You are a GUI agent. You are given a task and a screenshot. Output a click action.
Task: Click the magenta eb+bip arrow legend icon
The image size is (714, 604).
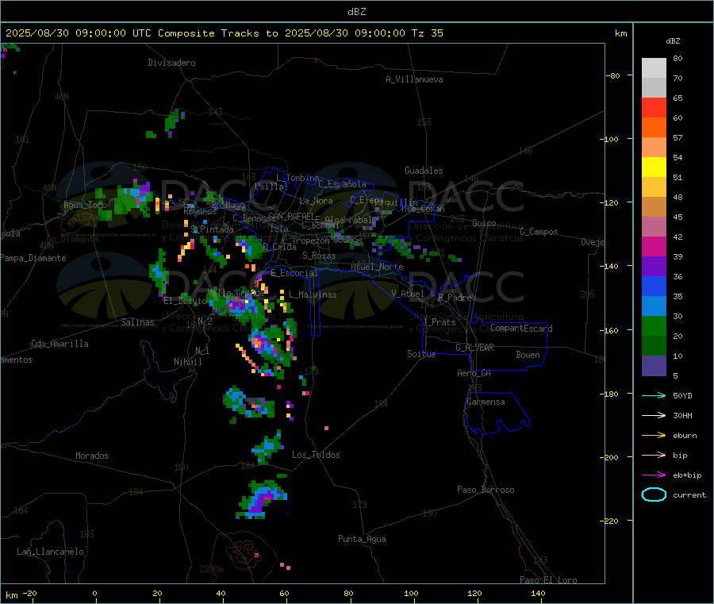tap(654, 475)
